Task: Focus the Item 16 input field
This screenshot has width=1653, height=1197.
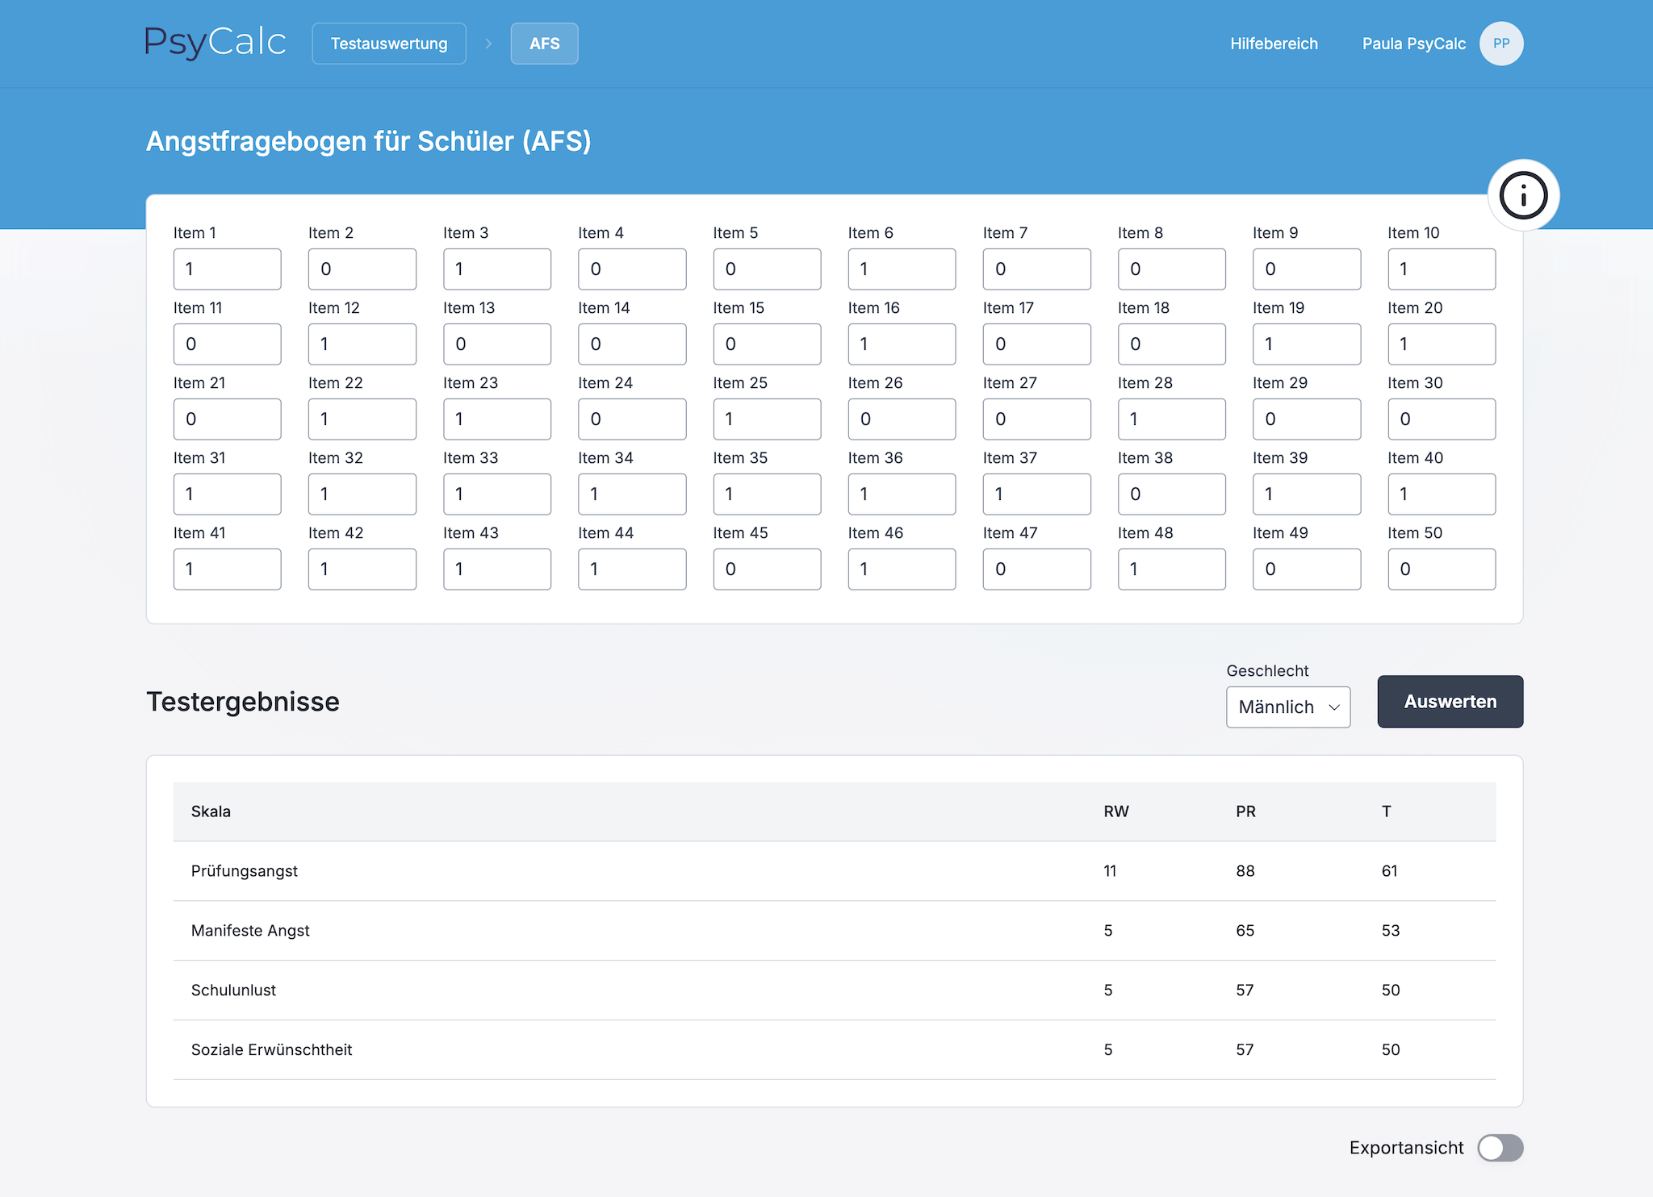Action: coord(902,344)
